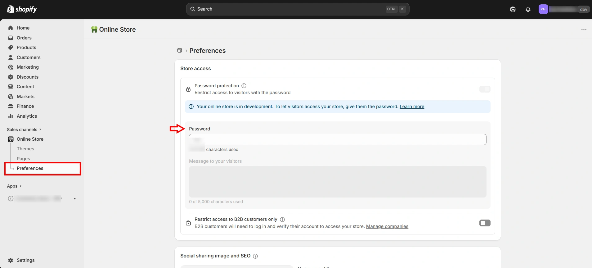Click the Home house icon
The height and width of the screenshot is (268, 592).
[x=11, y=28]
